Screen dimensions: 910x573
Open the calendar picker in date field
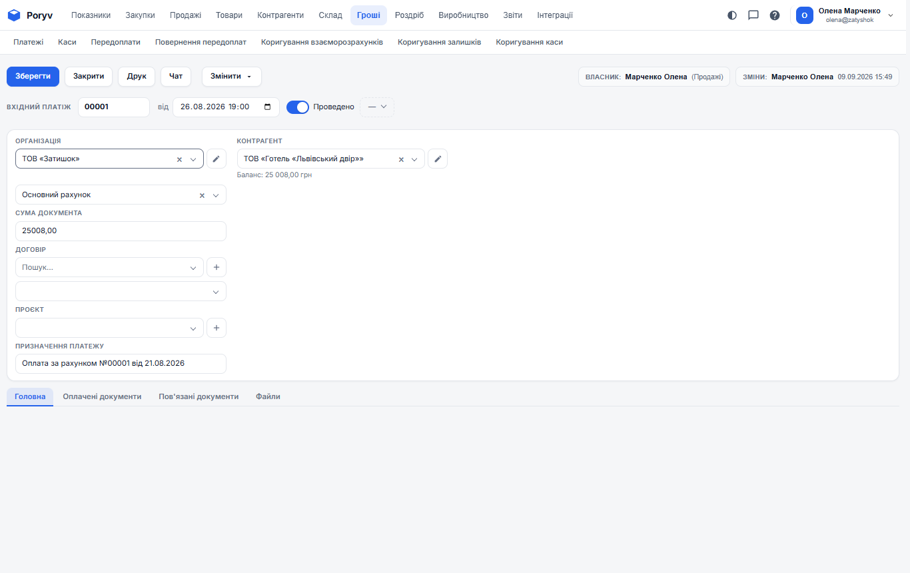point(268,107)
